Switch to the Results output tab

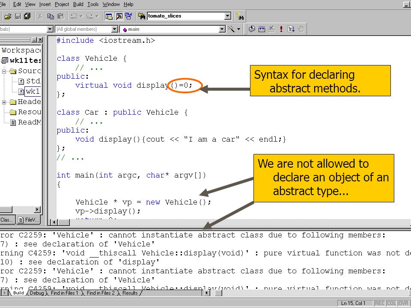pos(130,293)
